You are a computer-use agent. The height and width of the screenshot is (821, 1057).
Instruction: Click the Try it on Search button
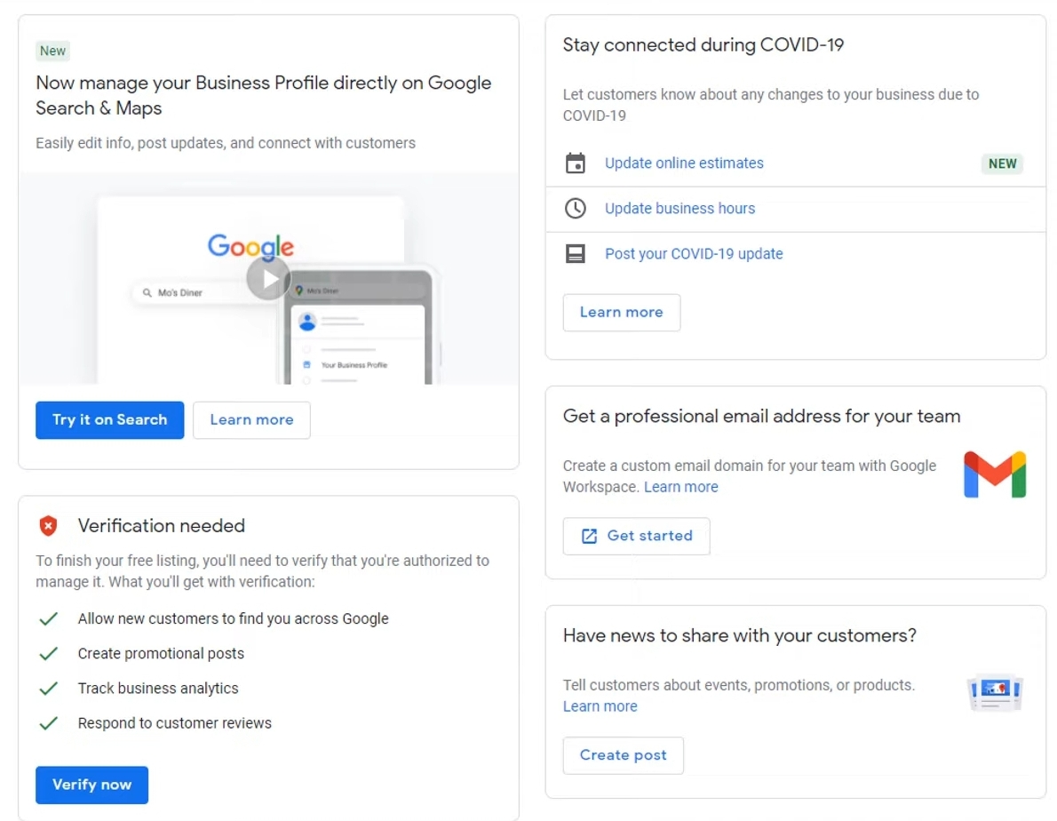110,420
